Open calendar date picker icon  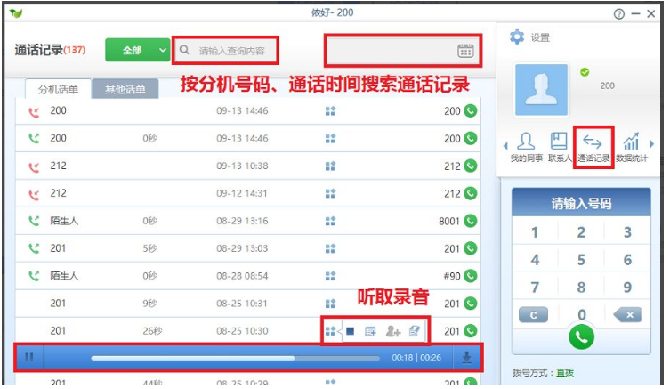[465, 51]
